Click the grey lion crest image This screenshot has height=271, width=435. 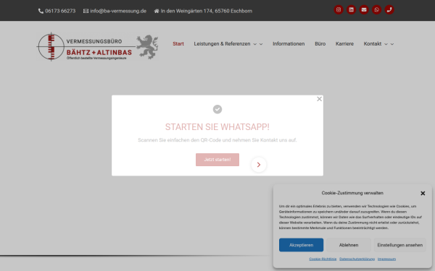147,47
